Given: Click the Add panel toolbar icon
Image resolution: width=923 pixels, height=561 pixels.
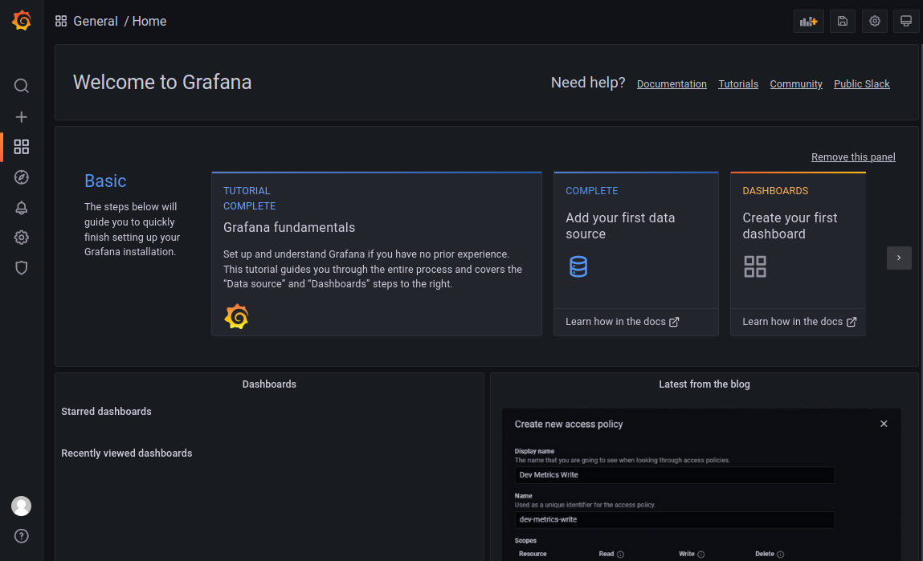Looking at the screenshot, I should point(809,21).
